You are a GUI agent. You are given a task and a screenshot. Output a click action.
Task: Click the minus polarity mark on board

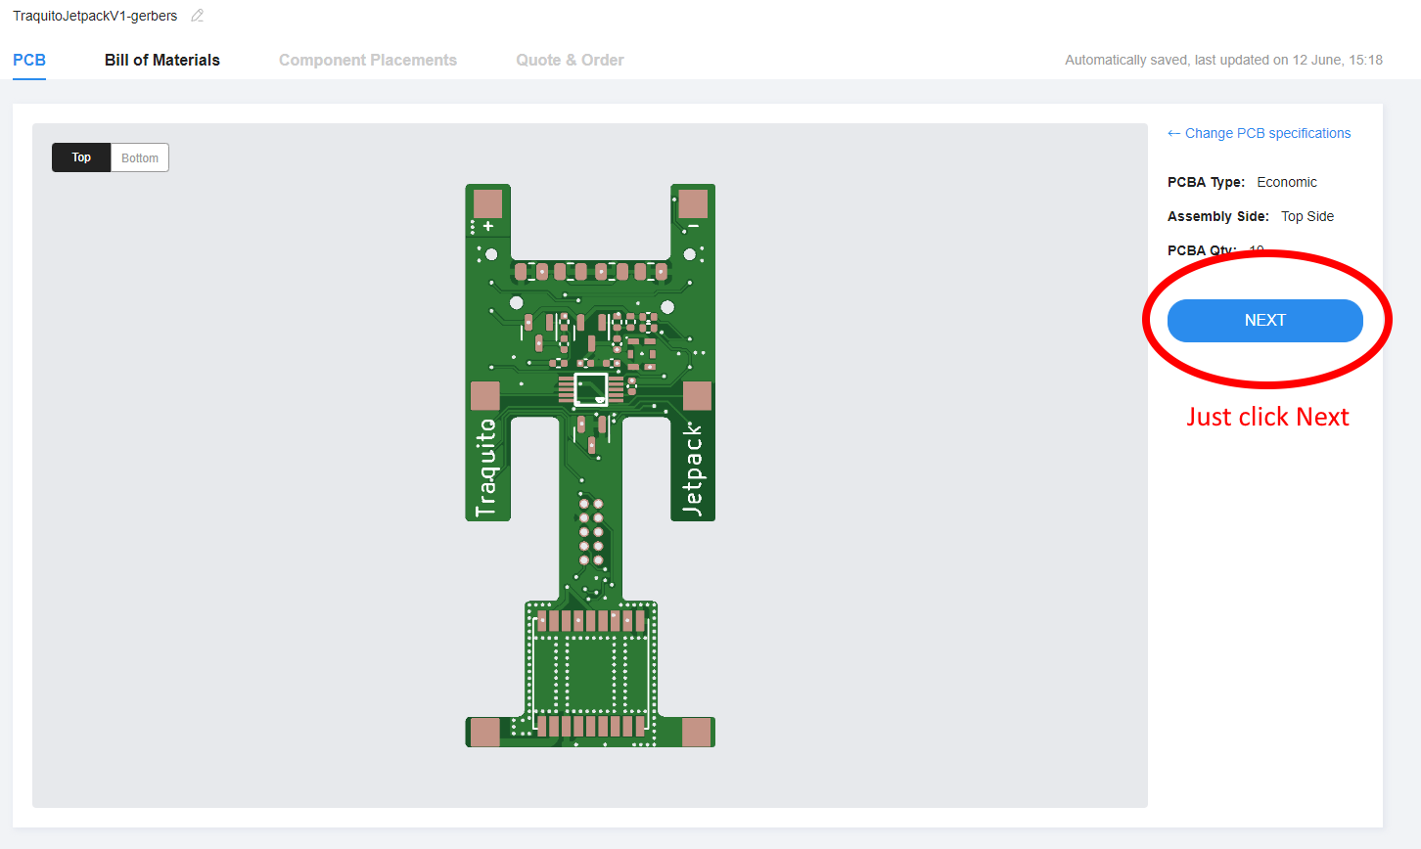tap(693, 226)
